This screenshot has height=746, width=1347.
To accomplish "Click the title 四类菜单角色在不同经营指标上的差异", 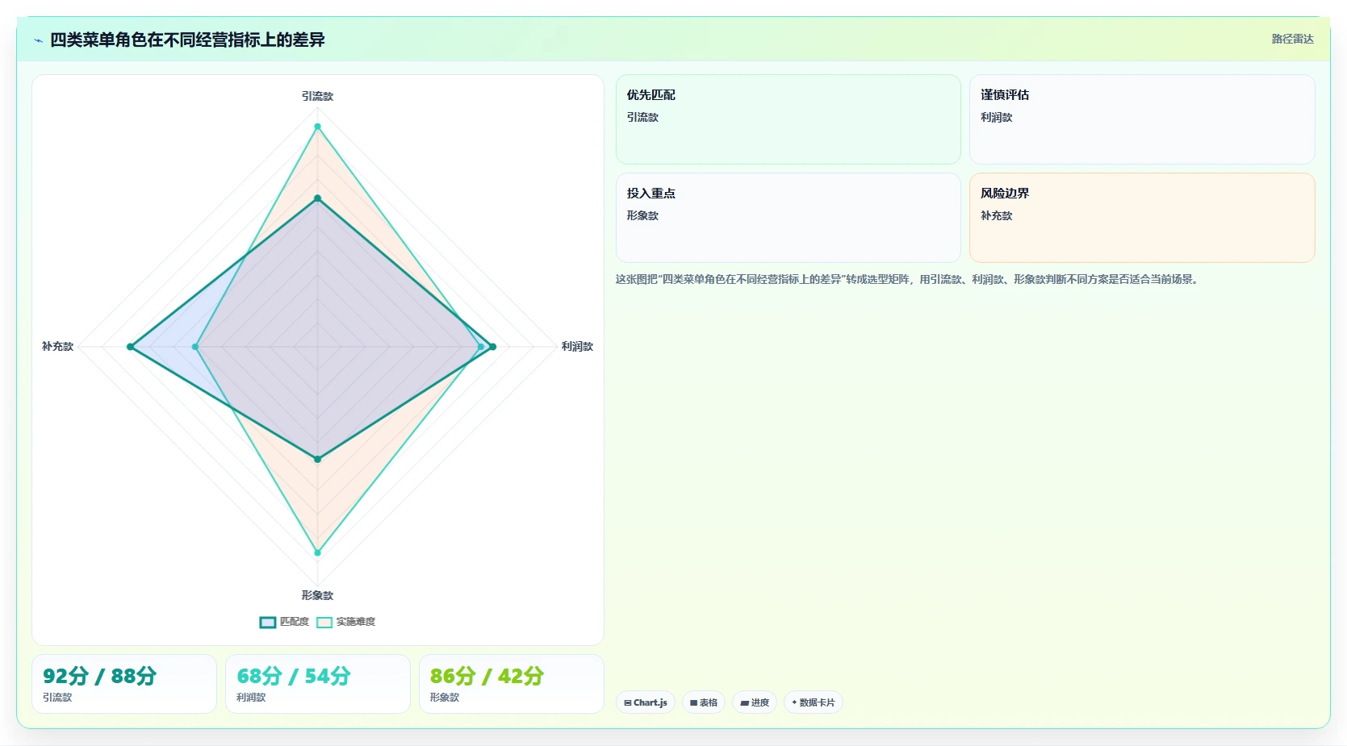I will click(187, 40).
